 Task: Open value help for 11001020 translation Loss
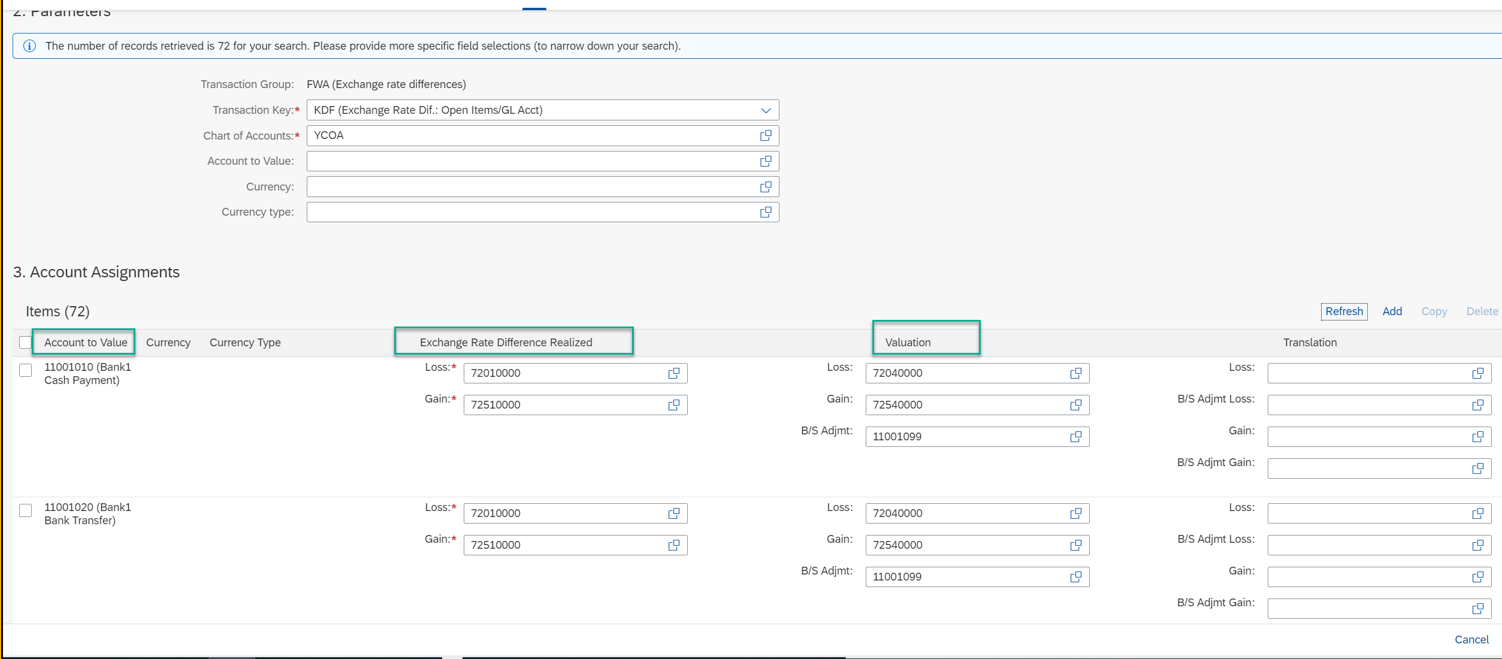(x=1478, y=513)
